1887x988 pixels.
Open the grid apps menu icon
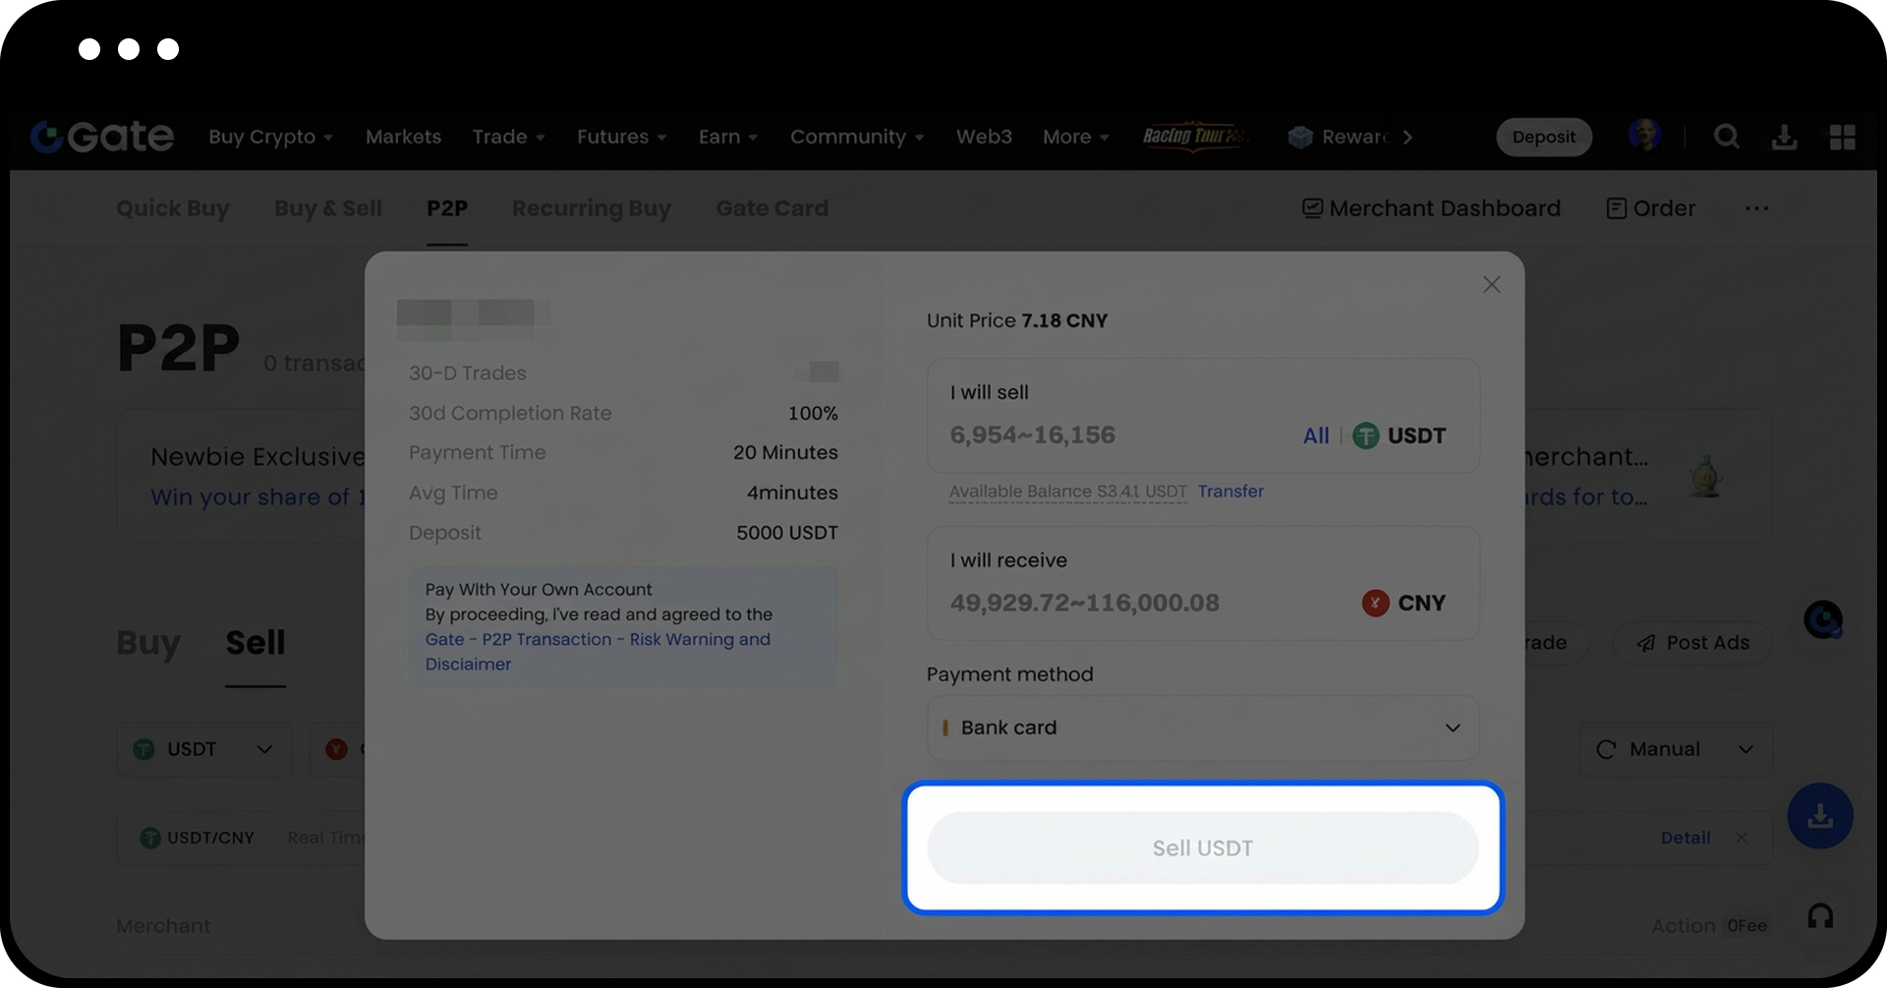coord(1842,138)
